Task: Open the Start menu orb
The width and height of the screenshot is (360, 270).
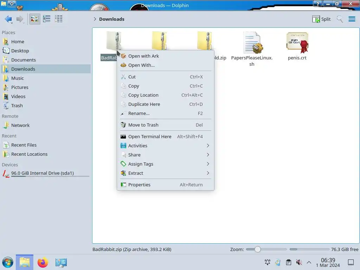Action: point(8,262)
